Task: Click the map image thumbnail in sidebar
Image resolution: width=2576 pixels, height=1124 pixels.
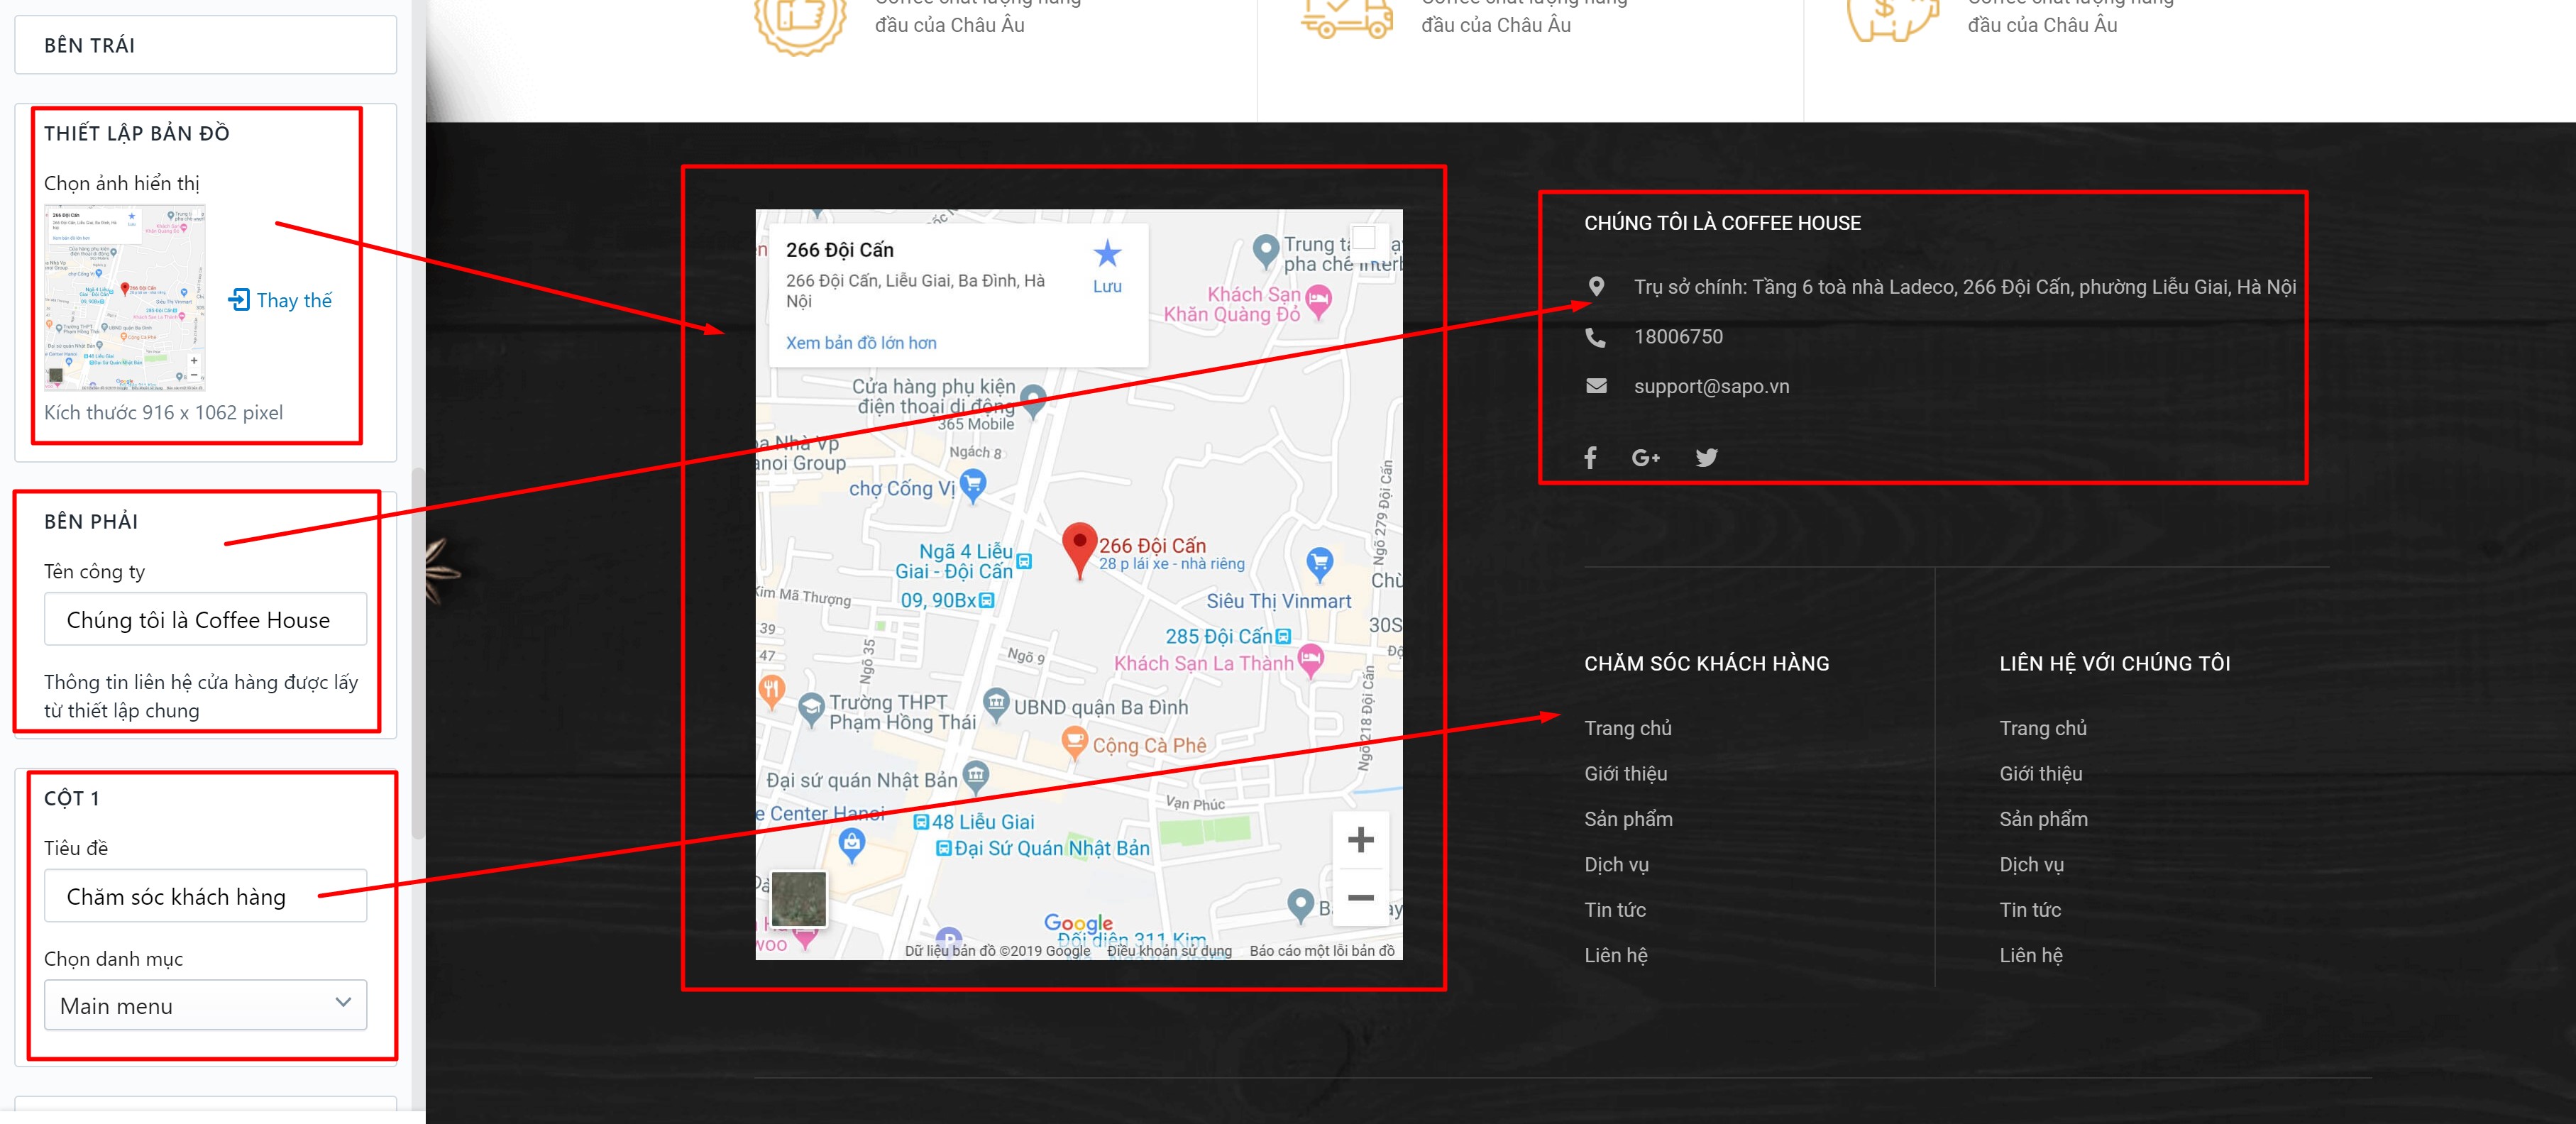Action: click(125, 298)
